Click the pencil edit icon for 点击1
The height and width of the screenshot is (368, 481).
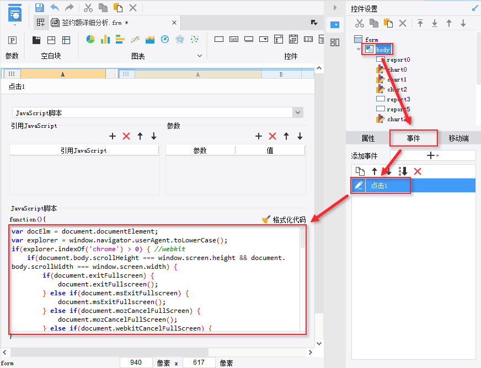point(359,186)
